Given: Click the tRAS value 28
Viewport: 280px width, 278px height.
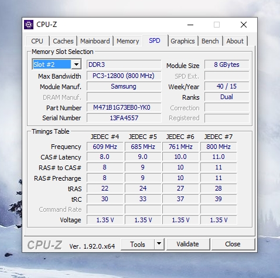Looking at the screenshot, I should pyautogui.click(x=218, y=188).
